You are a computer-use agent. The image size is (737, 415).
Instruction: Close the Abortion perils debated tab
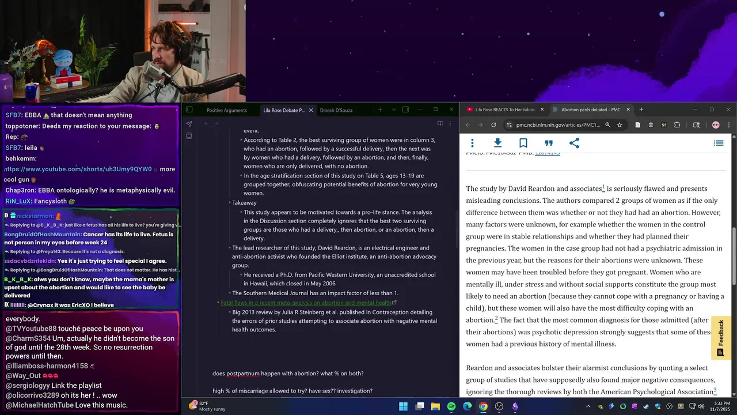[628, 110]
